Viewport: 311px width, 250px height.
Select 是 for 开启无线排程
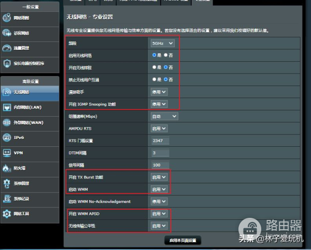154,67
